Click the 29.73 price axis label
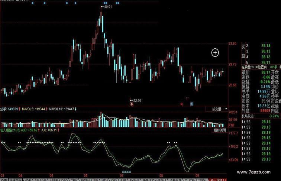 (x=232, y=64)
